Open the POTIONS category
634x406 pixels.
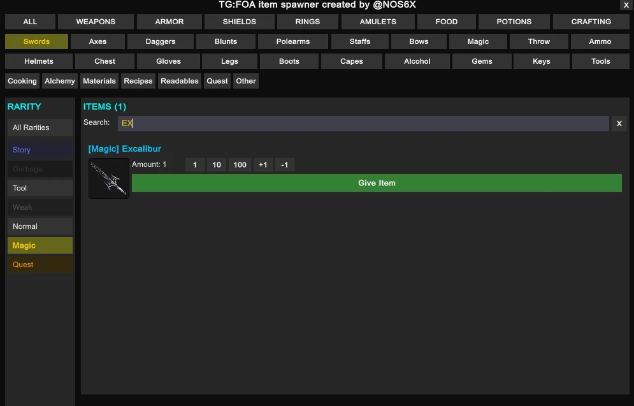pyautogui.click(x=514, y=22)
